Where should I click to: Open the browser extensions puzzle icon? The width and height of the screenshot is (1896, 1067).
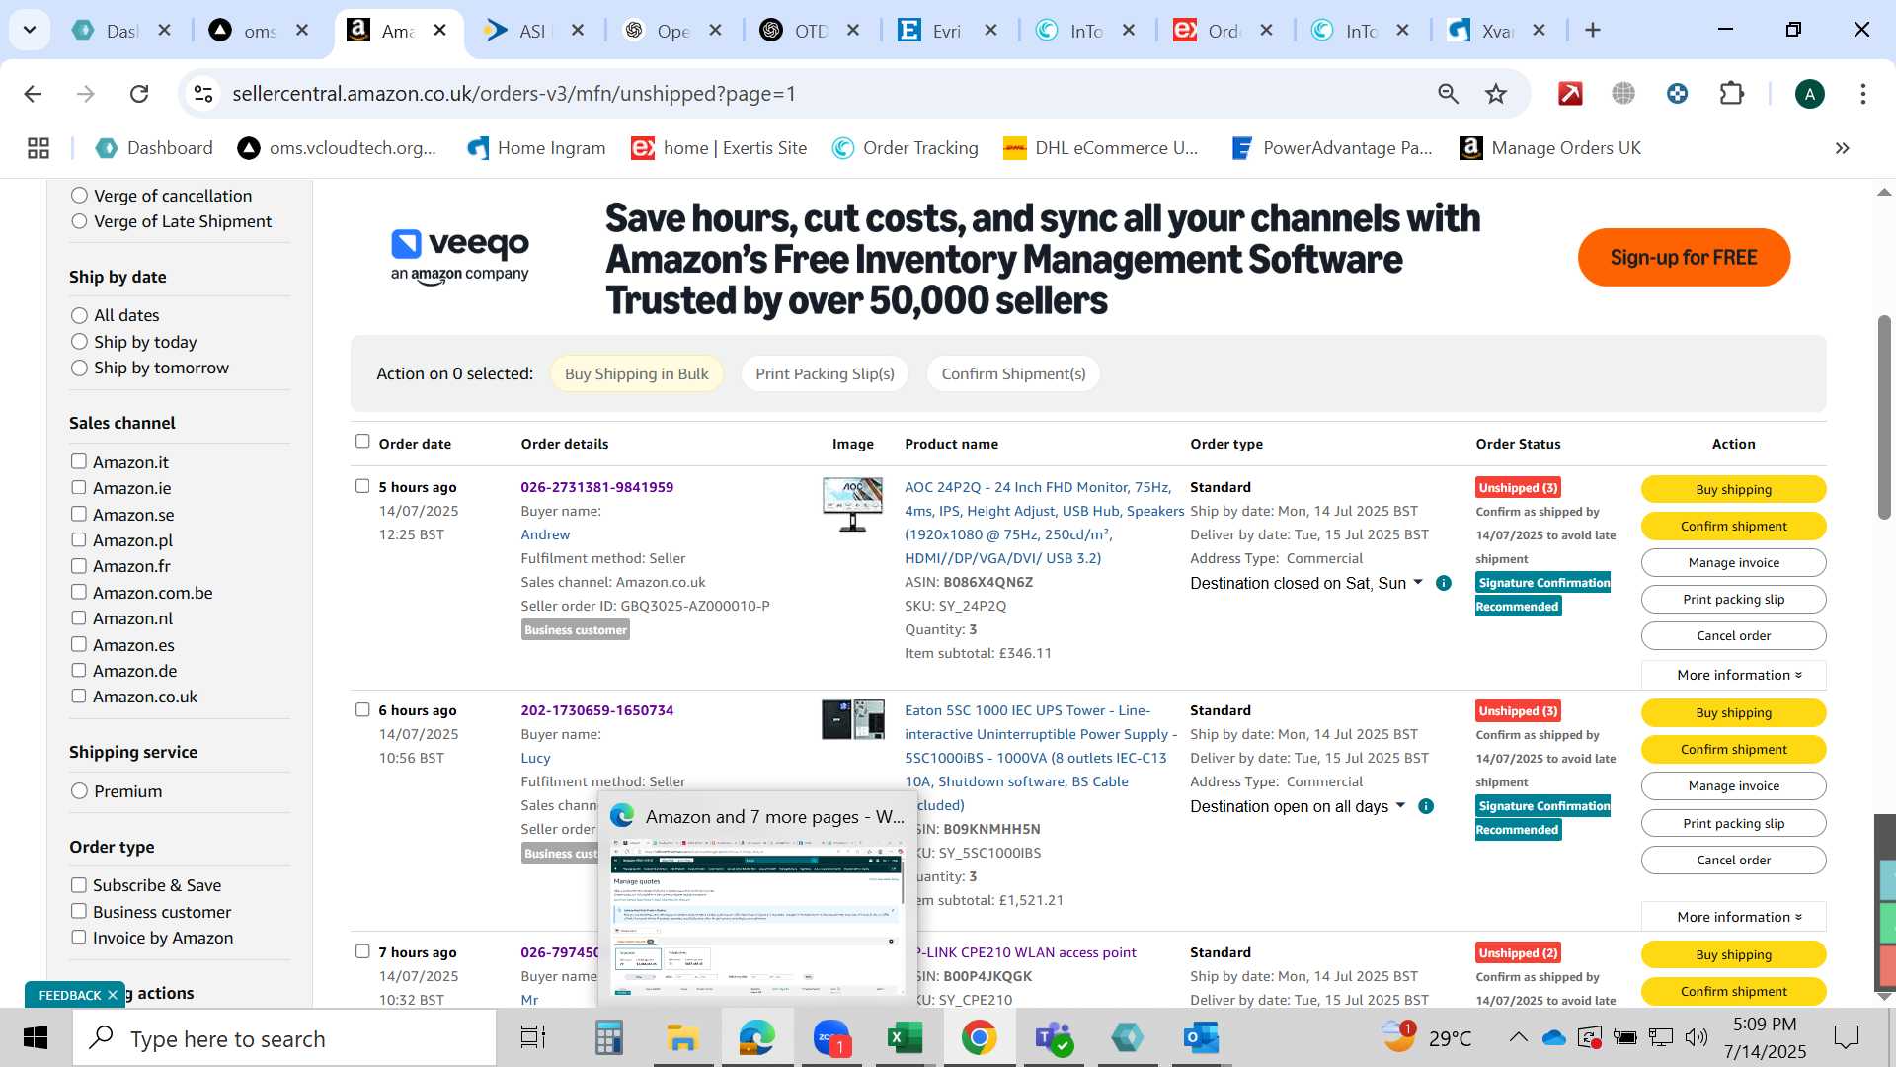(x=1731, y=94)
